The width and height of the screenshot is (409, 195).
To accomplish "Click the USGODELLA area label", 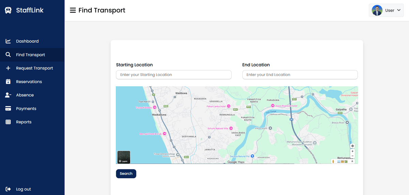I will 216,101.
